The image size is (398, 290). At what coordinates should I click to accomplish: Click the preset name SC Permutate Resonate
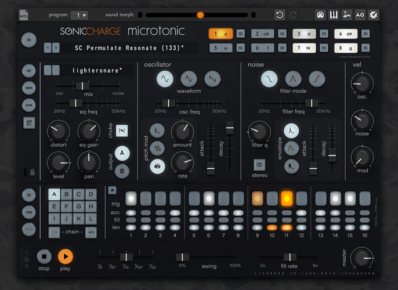129,48
